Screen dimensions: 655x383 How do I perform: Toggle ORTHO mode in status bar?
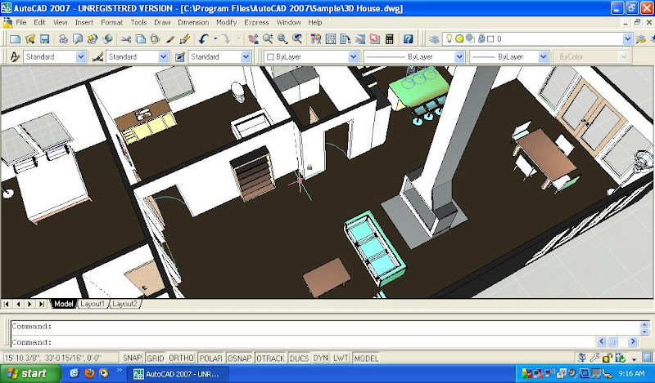pos(182,359)
